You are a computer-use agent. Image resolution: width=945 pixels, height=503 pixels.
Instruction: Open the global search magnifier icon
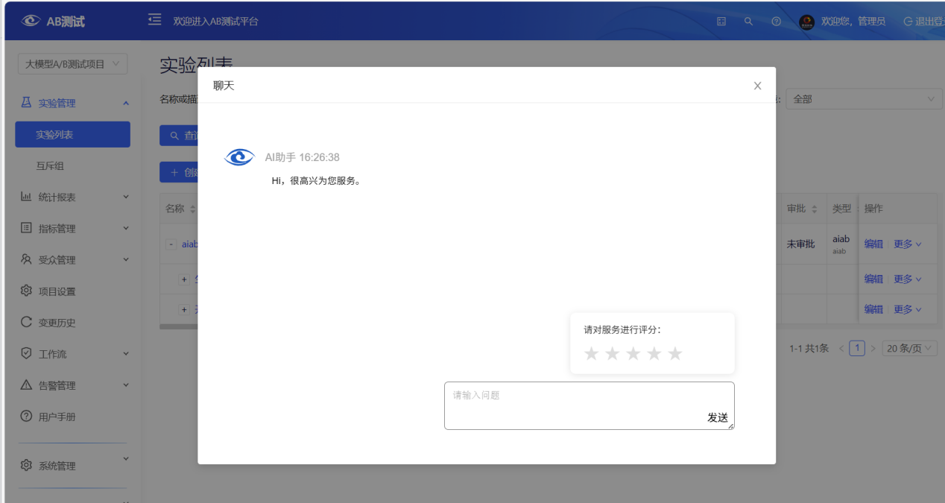click(x=748, y=22)
